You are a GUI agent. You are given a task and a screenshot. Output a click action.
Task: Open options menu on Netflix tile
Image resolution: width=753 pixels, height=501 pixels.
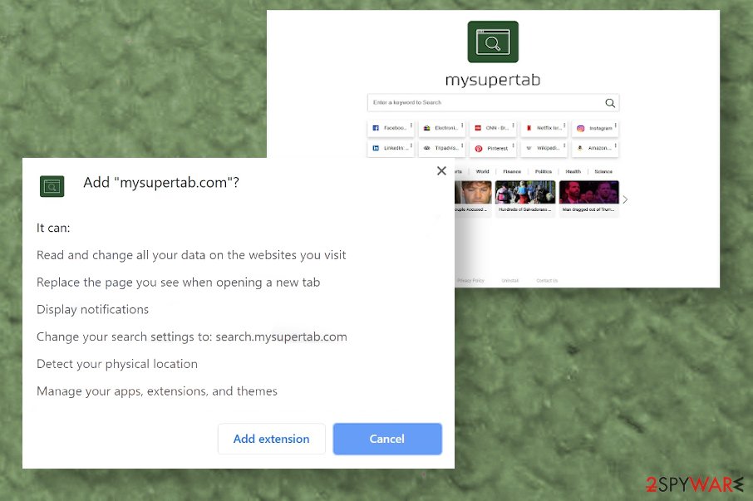564,125
